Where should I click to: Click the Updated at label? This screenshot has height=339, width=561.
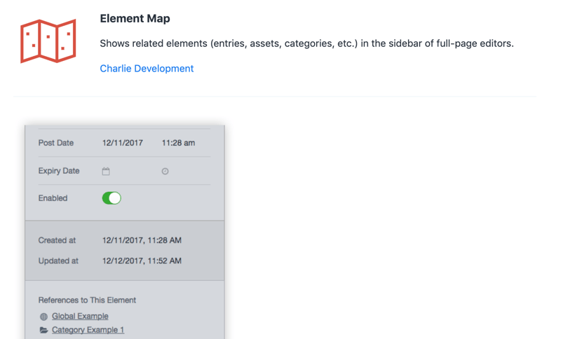coord(58,261)
